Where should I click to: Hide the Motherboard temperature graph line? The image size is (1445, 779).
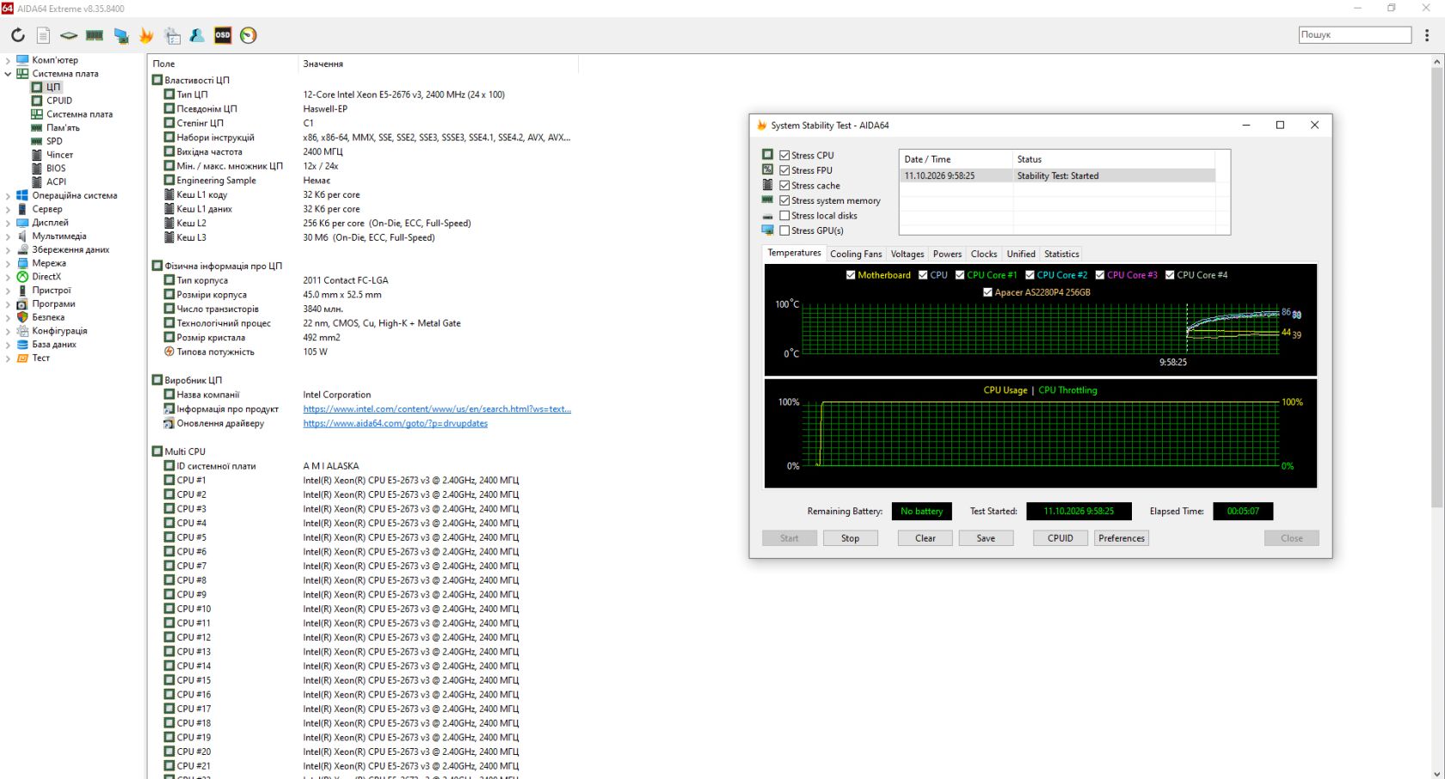click(x=851, y=275)
